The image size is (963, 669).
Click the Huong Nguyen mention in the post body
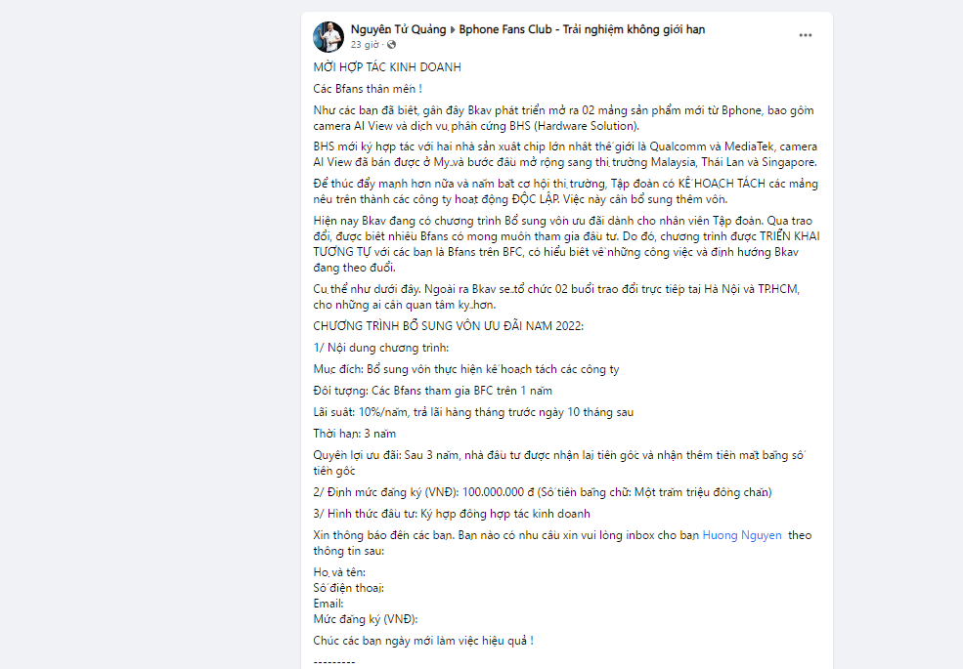pos(741,534)
